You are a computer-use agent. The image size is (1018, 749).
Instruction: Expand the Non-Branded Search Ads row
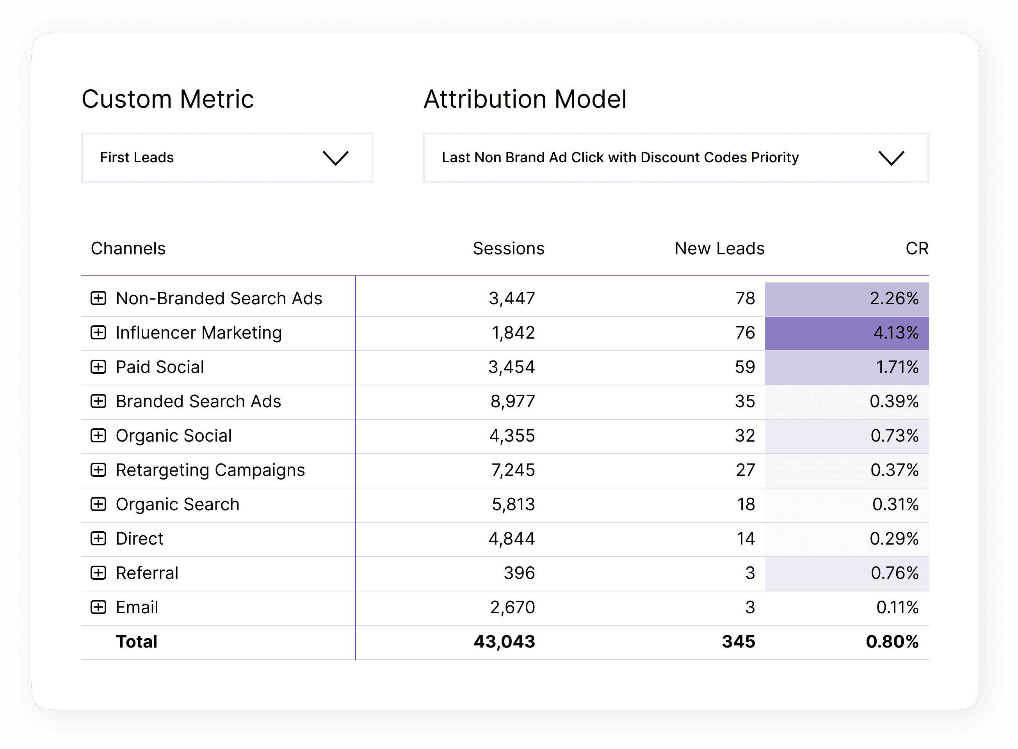click(x=98, y=298)
